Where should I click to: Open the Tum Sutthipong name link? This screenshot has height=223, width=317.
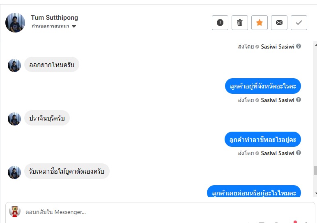(54, 18)
